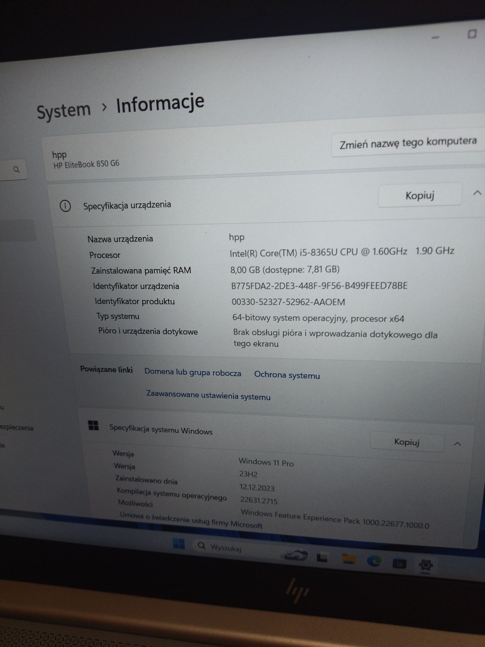Click the RAM value 8,00 GB
This screenshot has width=485, height=647.
tap(285, 269)
